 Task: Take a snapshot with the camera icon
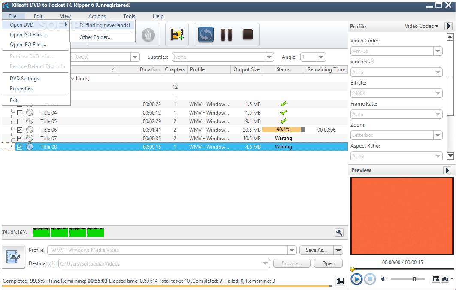445,279
